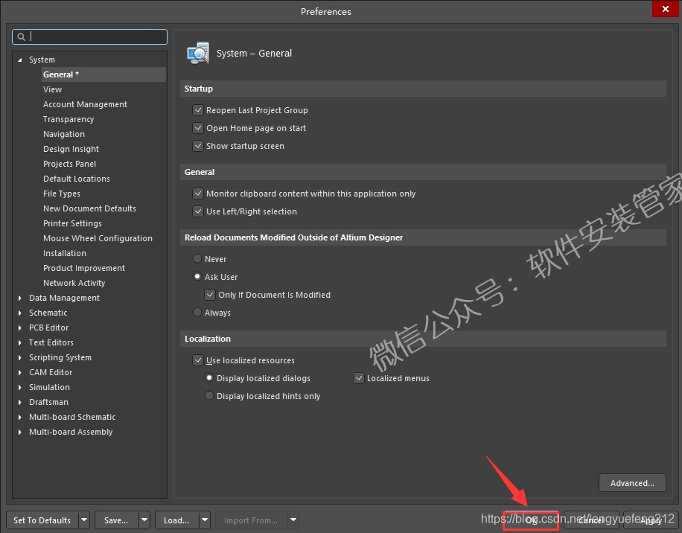Uncheck Show startup screen
The height and width of the screenshot is (533, 682).
pyautogui.click(x=198, y=146)
